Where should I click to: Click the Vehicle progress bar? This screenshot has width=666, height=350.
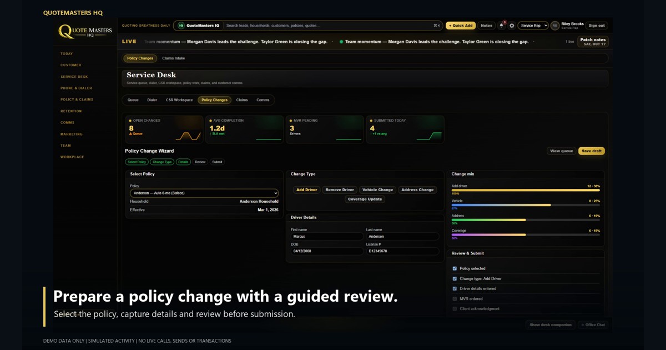(x=526, y=205)
